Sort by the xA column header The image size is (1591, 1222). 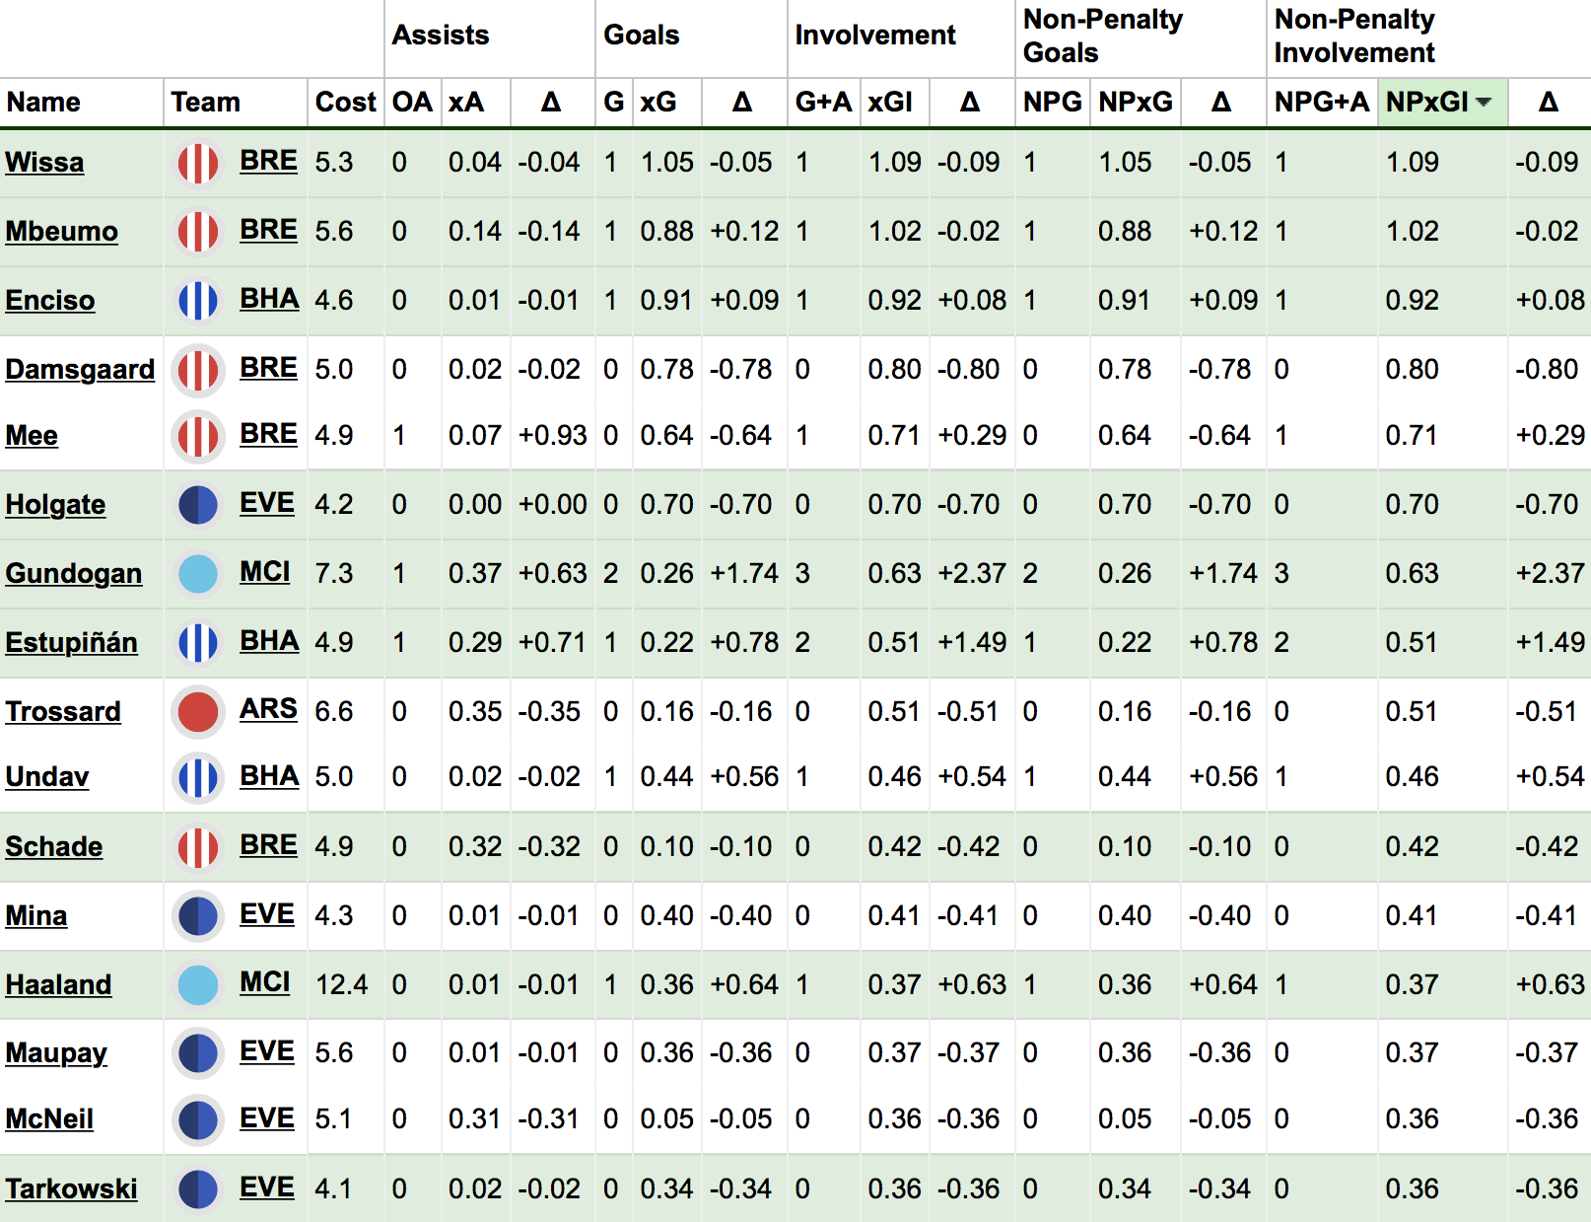click(466, 103)
